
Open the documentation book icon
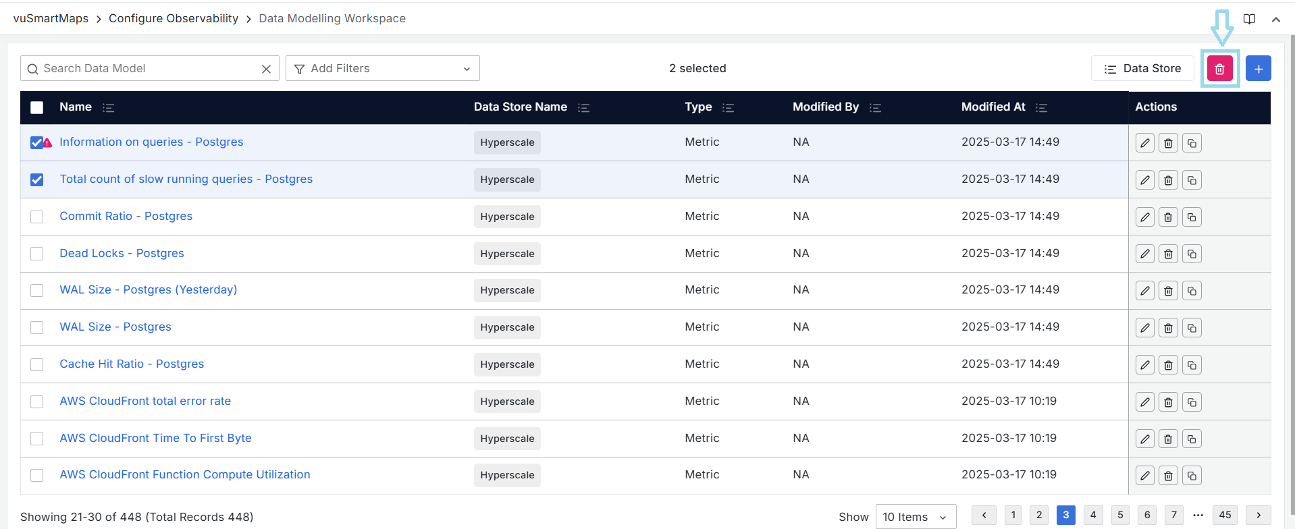(1249, 19)
